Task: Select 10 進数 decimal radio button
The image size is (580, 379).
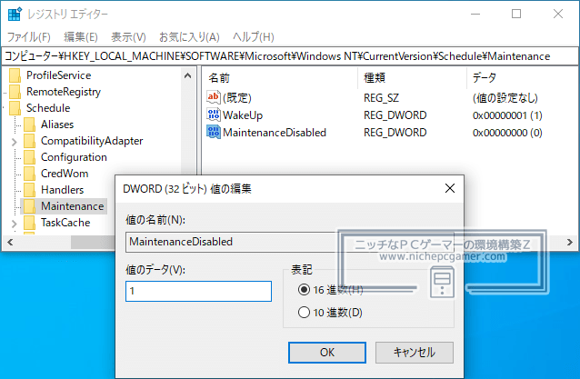Action: 304,313
